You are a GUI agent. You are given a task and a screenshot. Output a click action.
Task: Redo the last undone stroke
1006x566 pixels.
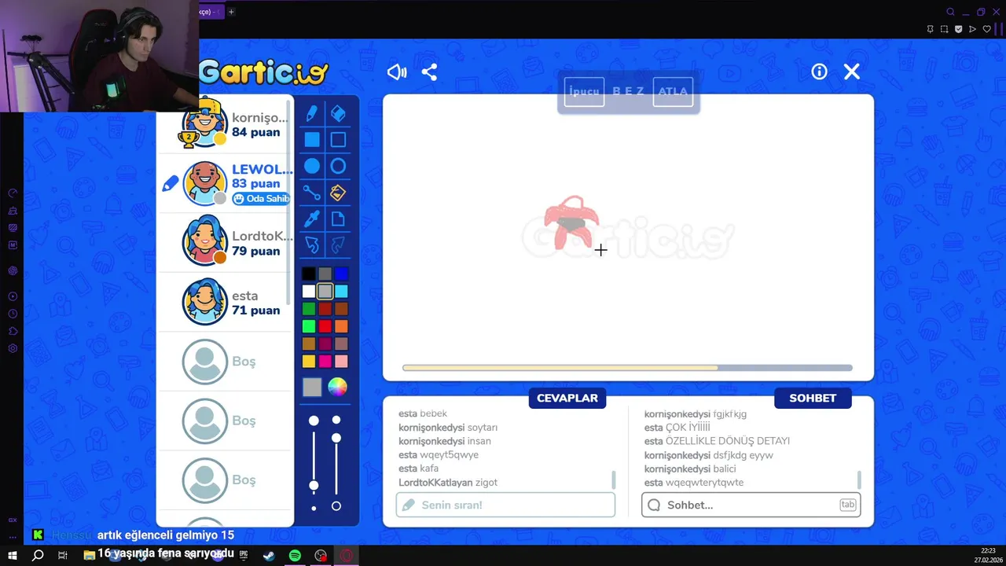click(x=338, y=245)
